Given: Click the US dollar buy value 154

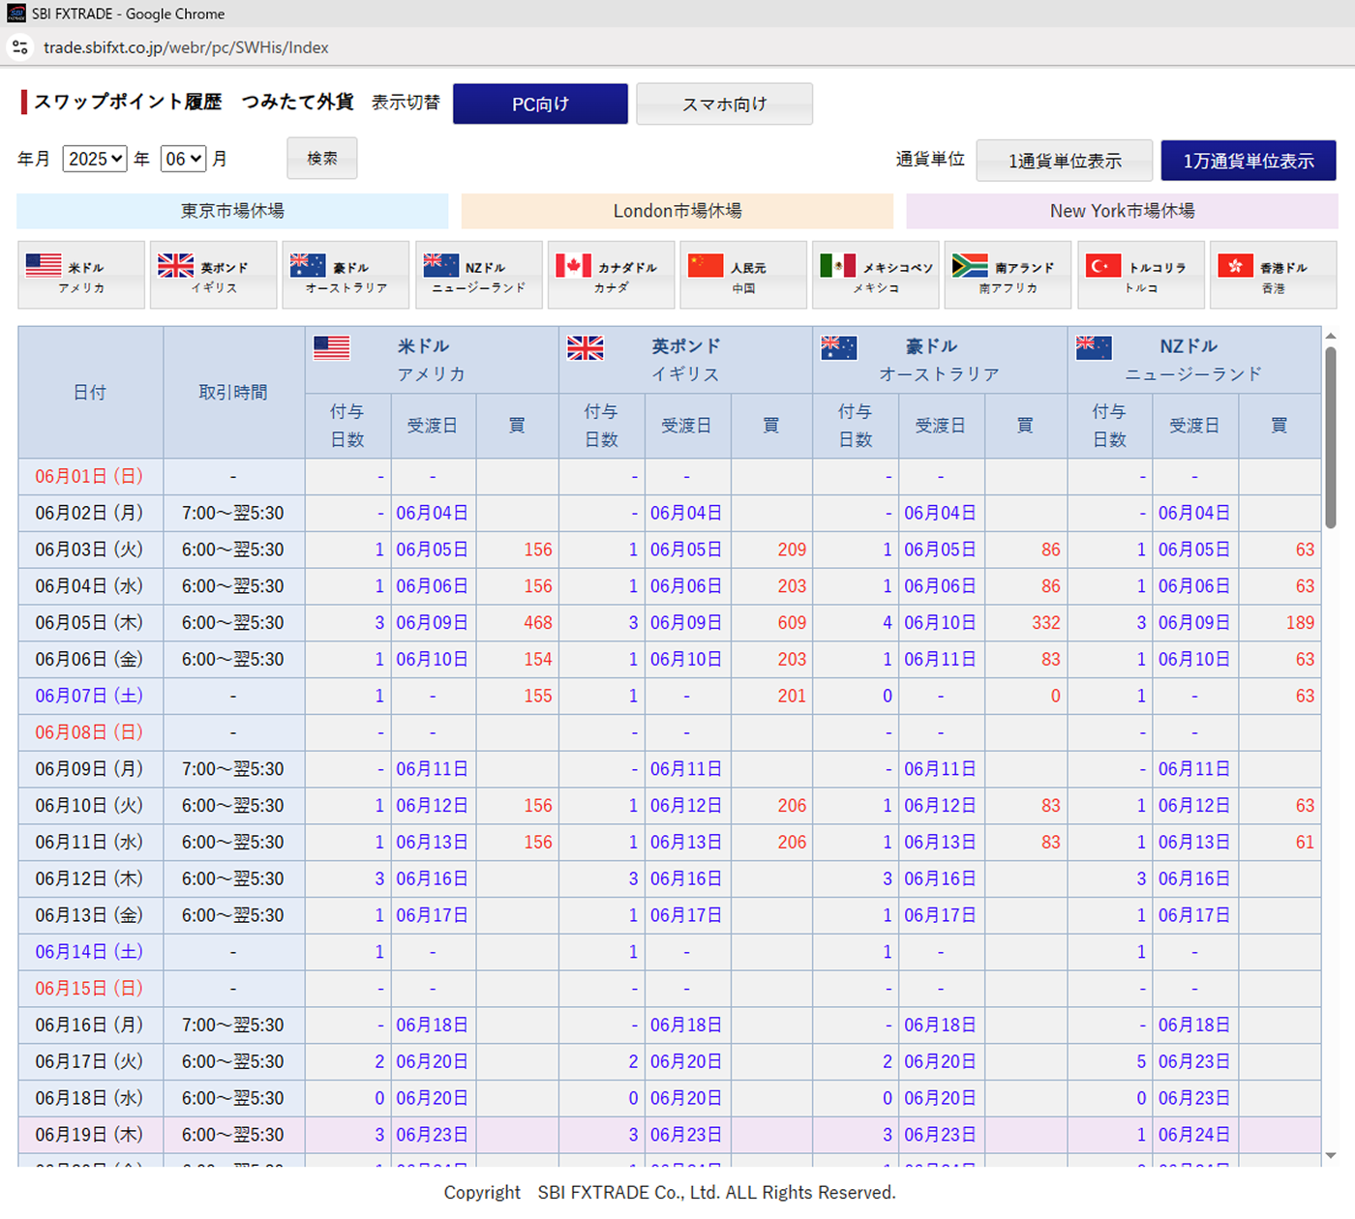Looking at the screenshot, I should 537,660.
